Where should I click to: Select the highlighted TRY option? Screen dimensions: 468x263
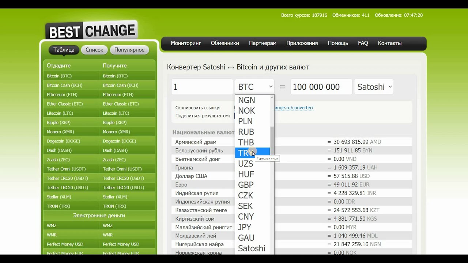point(252,153)
